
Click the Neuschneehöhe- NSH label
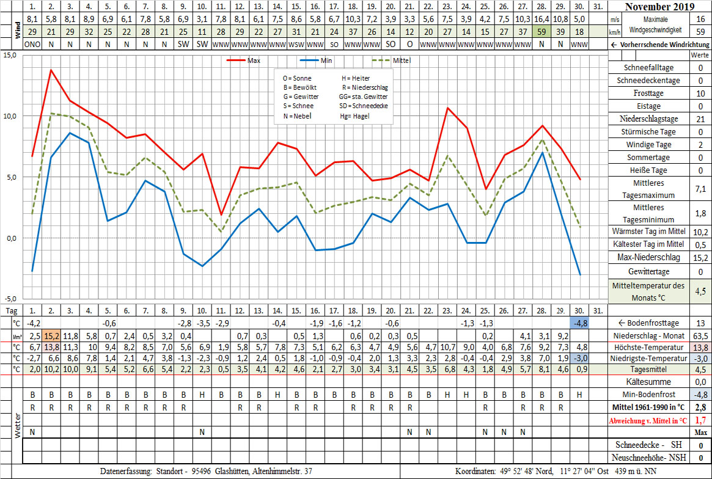point(648,458)
